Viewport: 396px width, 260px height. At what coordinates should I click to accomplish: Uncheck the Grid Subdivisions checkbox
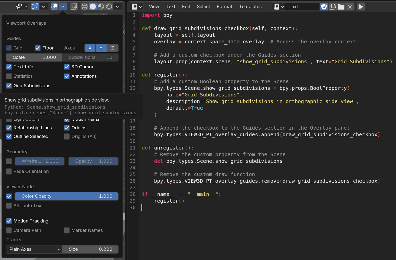9,86
